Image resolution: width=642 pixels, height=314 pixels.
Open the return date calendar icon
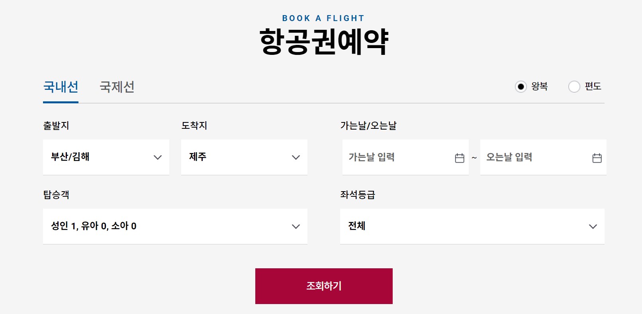coord(597,157)
